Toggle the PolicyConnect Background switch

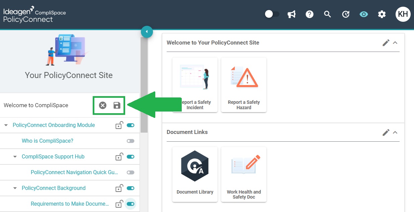tap(131, 188)
